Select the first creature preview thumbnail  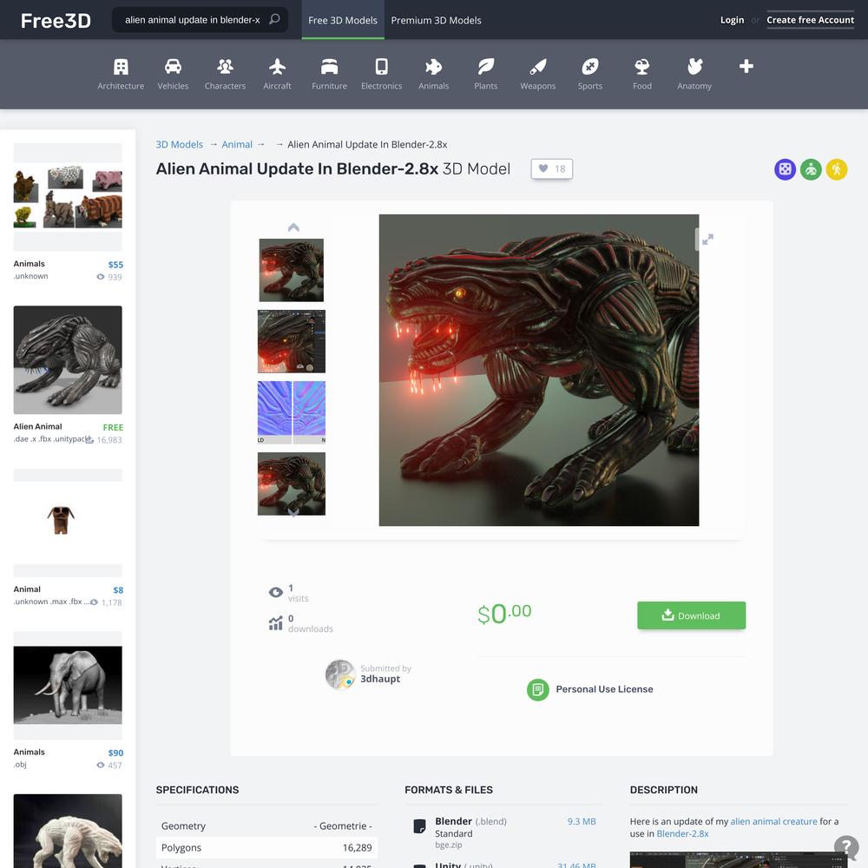click(x=291, y=270)
